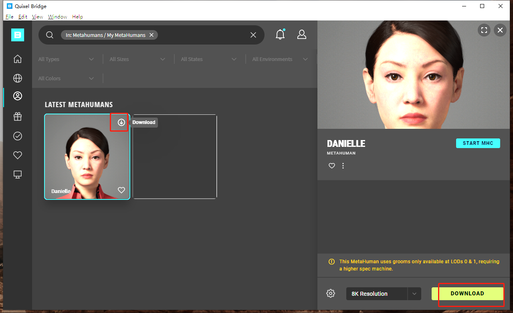Click the warning info icon about grooms
513x313 pixels.
[331, 262]
